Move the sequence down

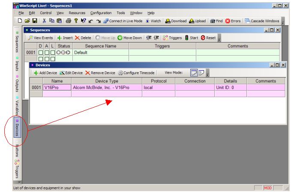(x=130, y=38)
